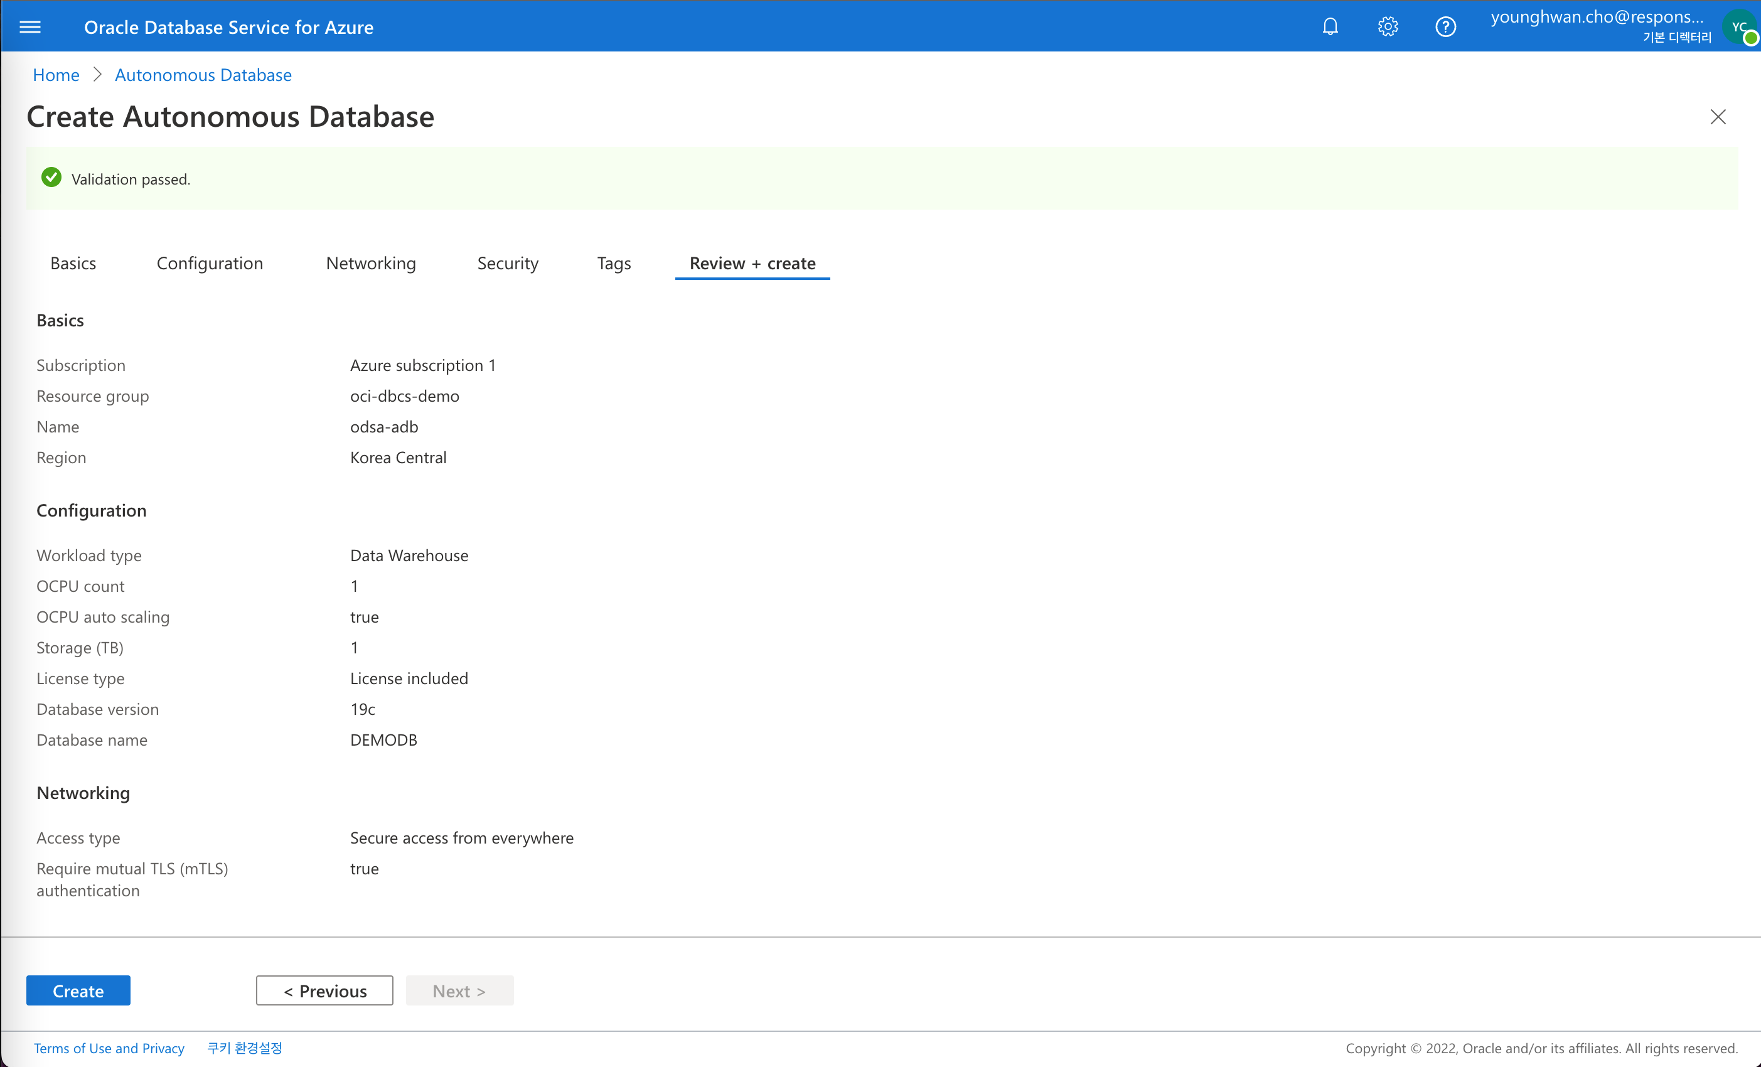The height and width of the screenshot is (1067, 1761).
Task: Click the 'OCPU count' field label
Action: click(x=80, y=586)
